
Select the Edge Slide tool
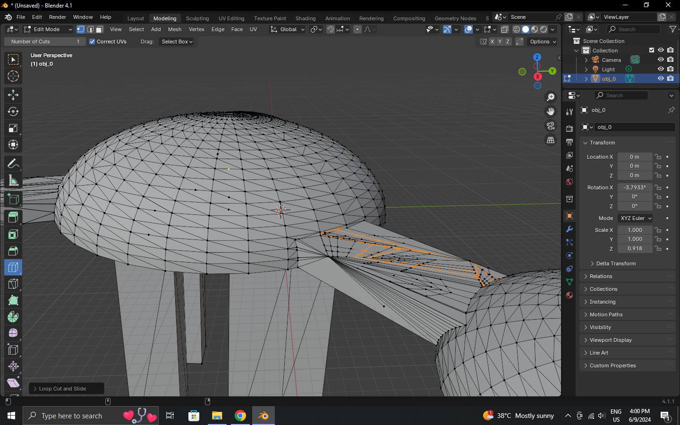(13, 350)
